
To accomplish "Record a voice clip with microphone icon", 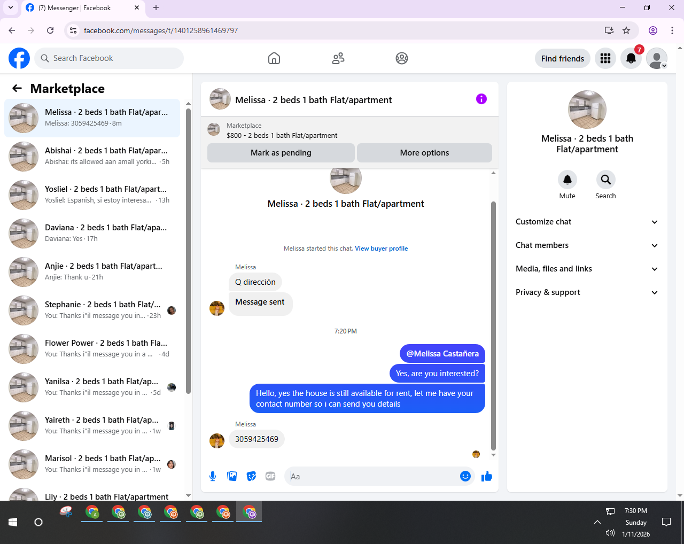I will coord(213,476).
